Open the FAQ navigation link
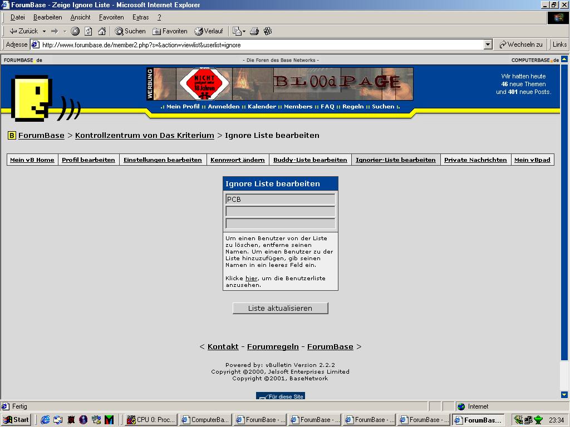 click(327, 106)
